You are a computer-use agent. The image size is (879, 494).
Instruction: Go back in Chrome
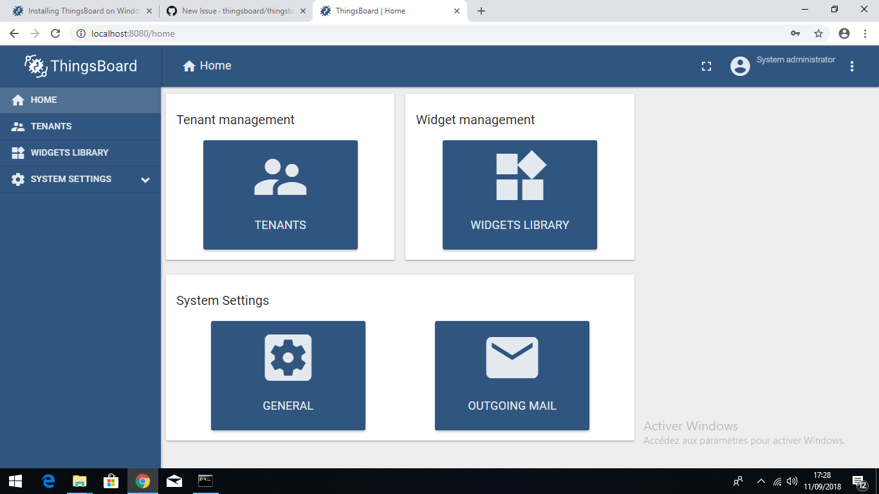(14, 33)
